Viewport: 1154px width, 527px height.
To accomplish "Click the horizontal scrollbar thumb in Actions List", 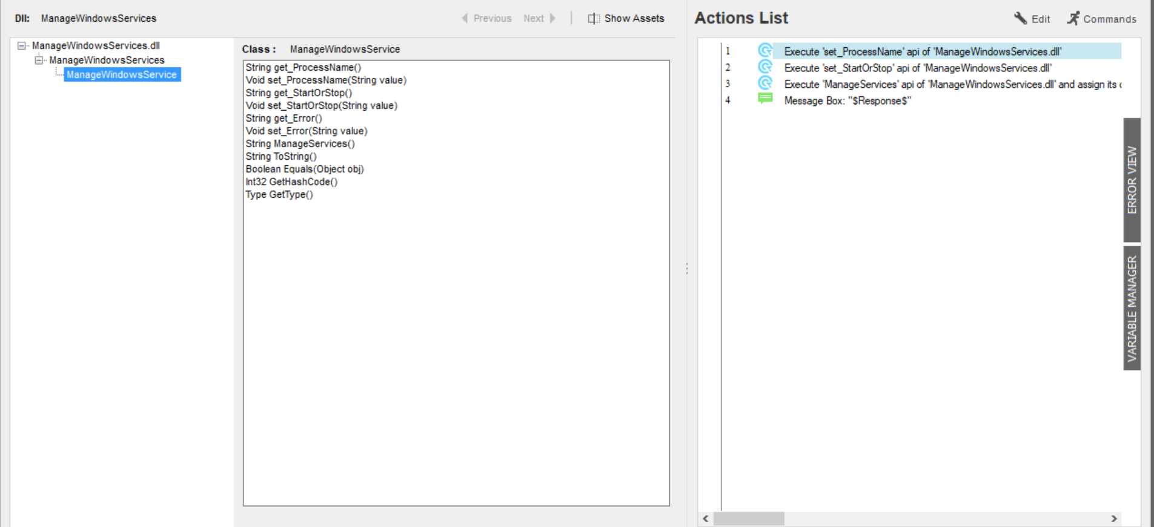I will (x=749, y=519).
